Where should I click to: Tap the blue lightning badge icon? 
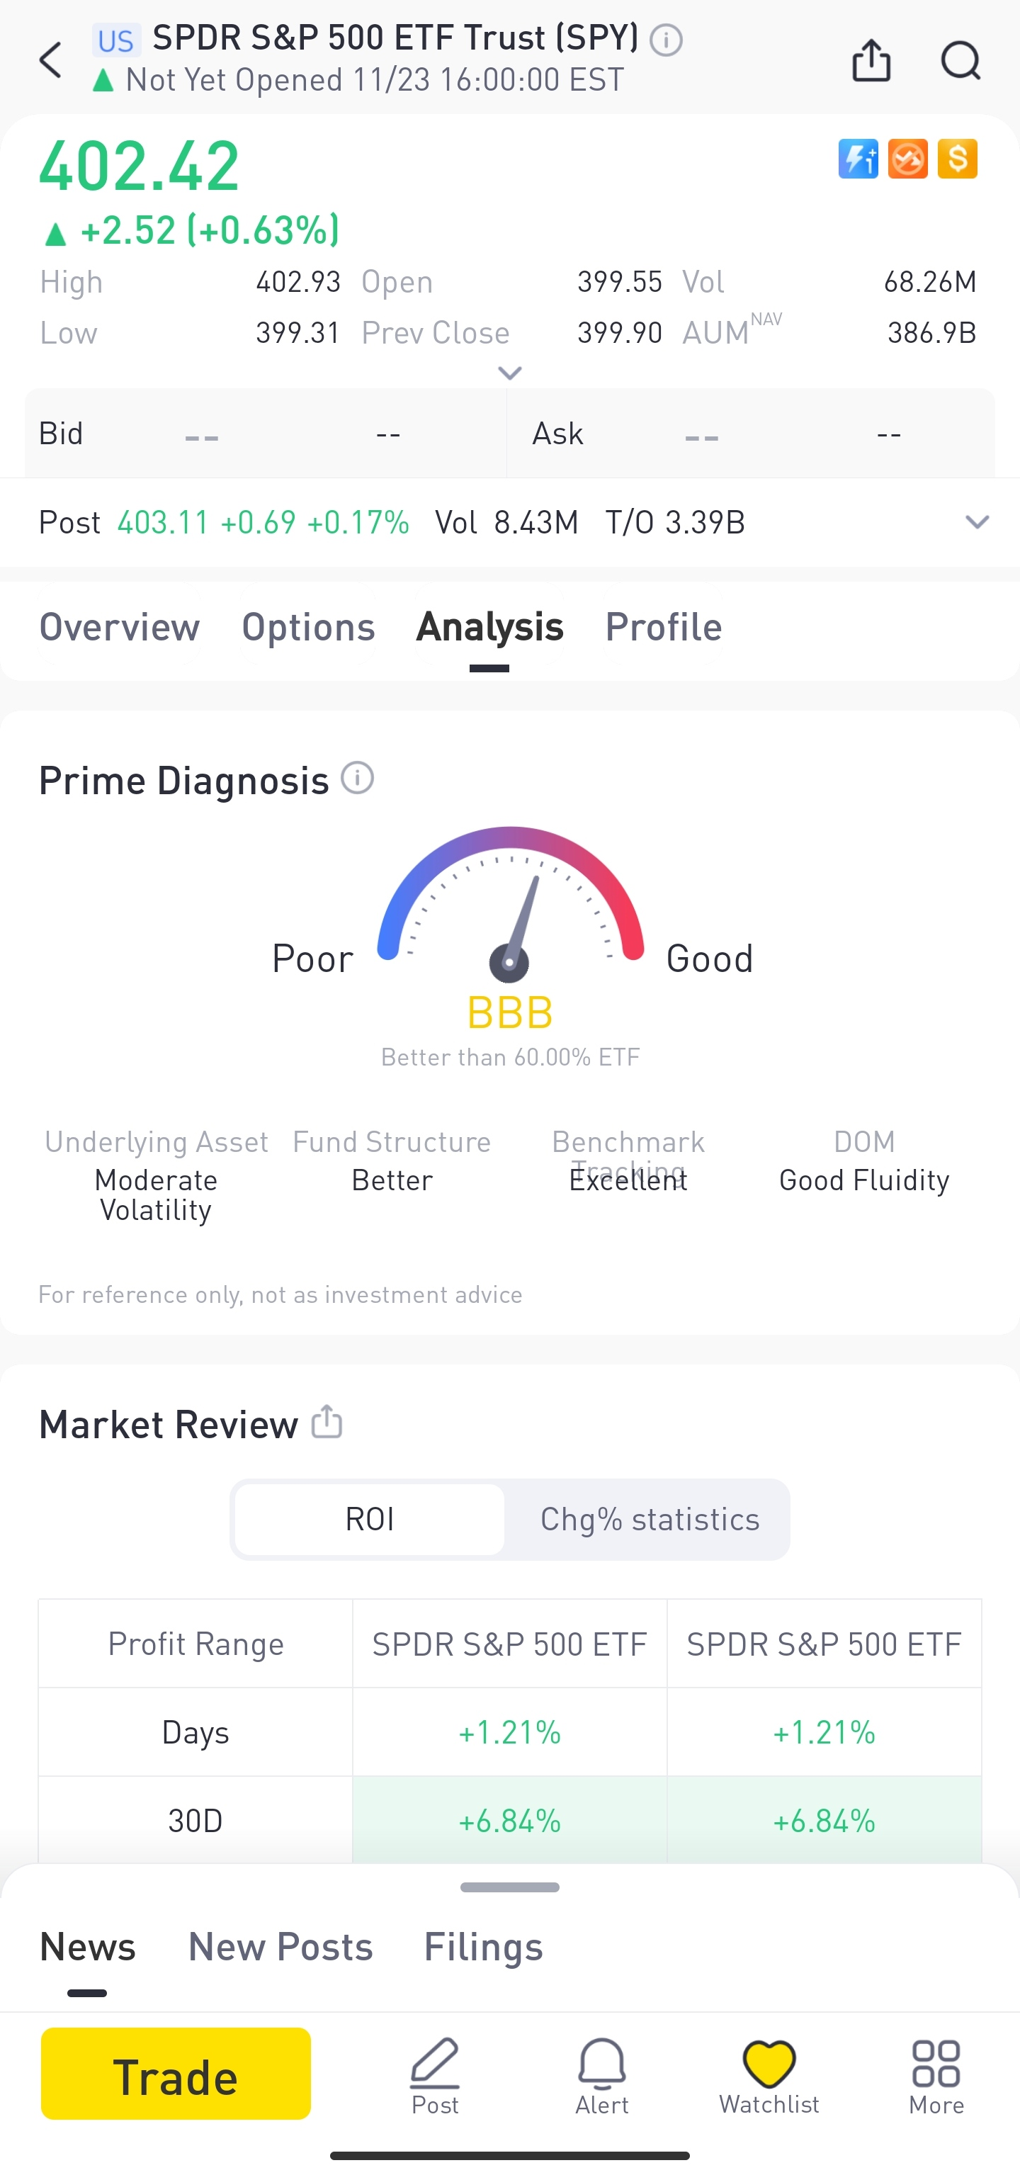858,159
